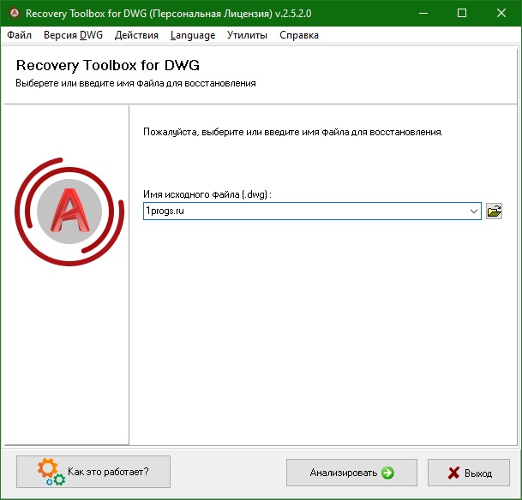Click the Как это работает? button
Viewport: 522px width, 500px height.
tap(93, 472)
